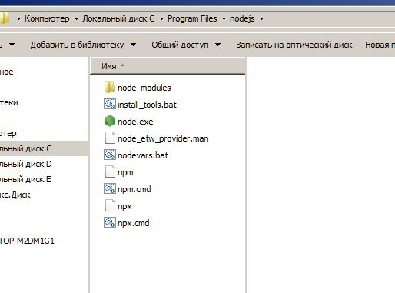The image size is (395, 293).
Task: Click the npx.cmd gear icon
Action: [110, 223]
